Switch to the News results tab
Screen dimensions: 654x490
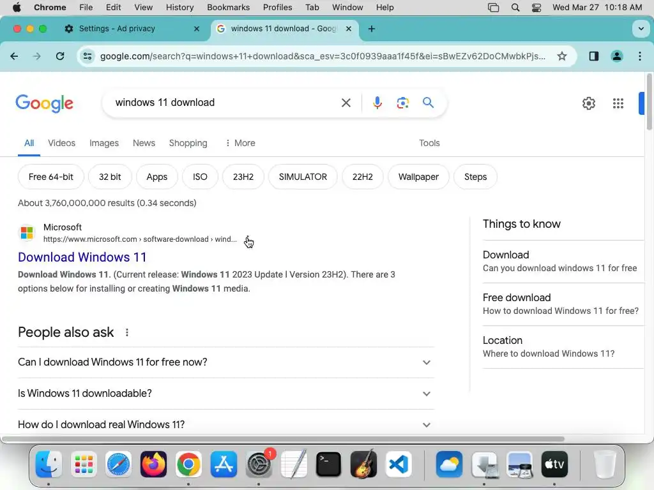coord(144,143)
